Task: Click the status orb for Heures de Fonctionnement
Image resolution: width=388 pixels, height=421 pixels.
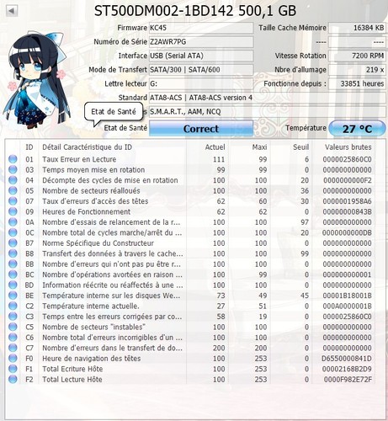Action: tap(13, 211)
